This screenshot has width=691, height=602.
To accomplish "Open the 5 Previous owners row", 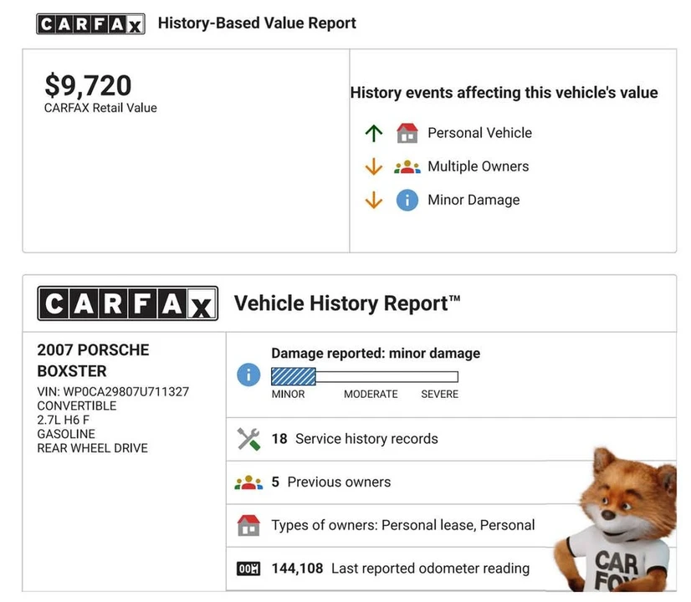I will coord(451,482).
